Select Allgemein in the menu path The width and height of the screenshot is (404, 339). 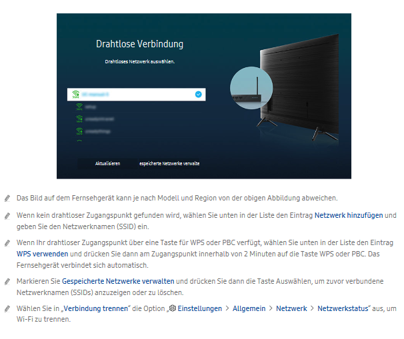pos(247,309)
